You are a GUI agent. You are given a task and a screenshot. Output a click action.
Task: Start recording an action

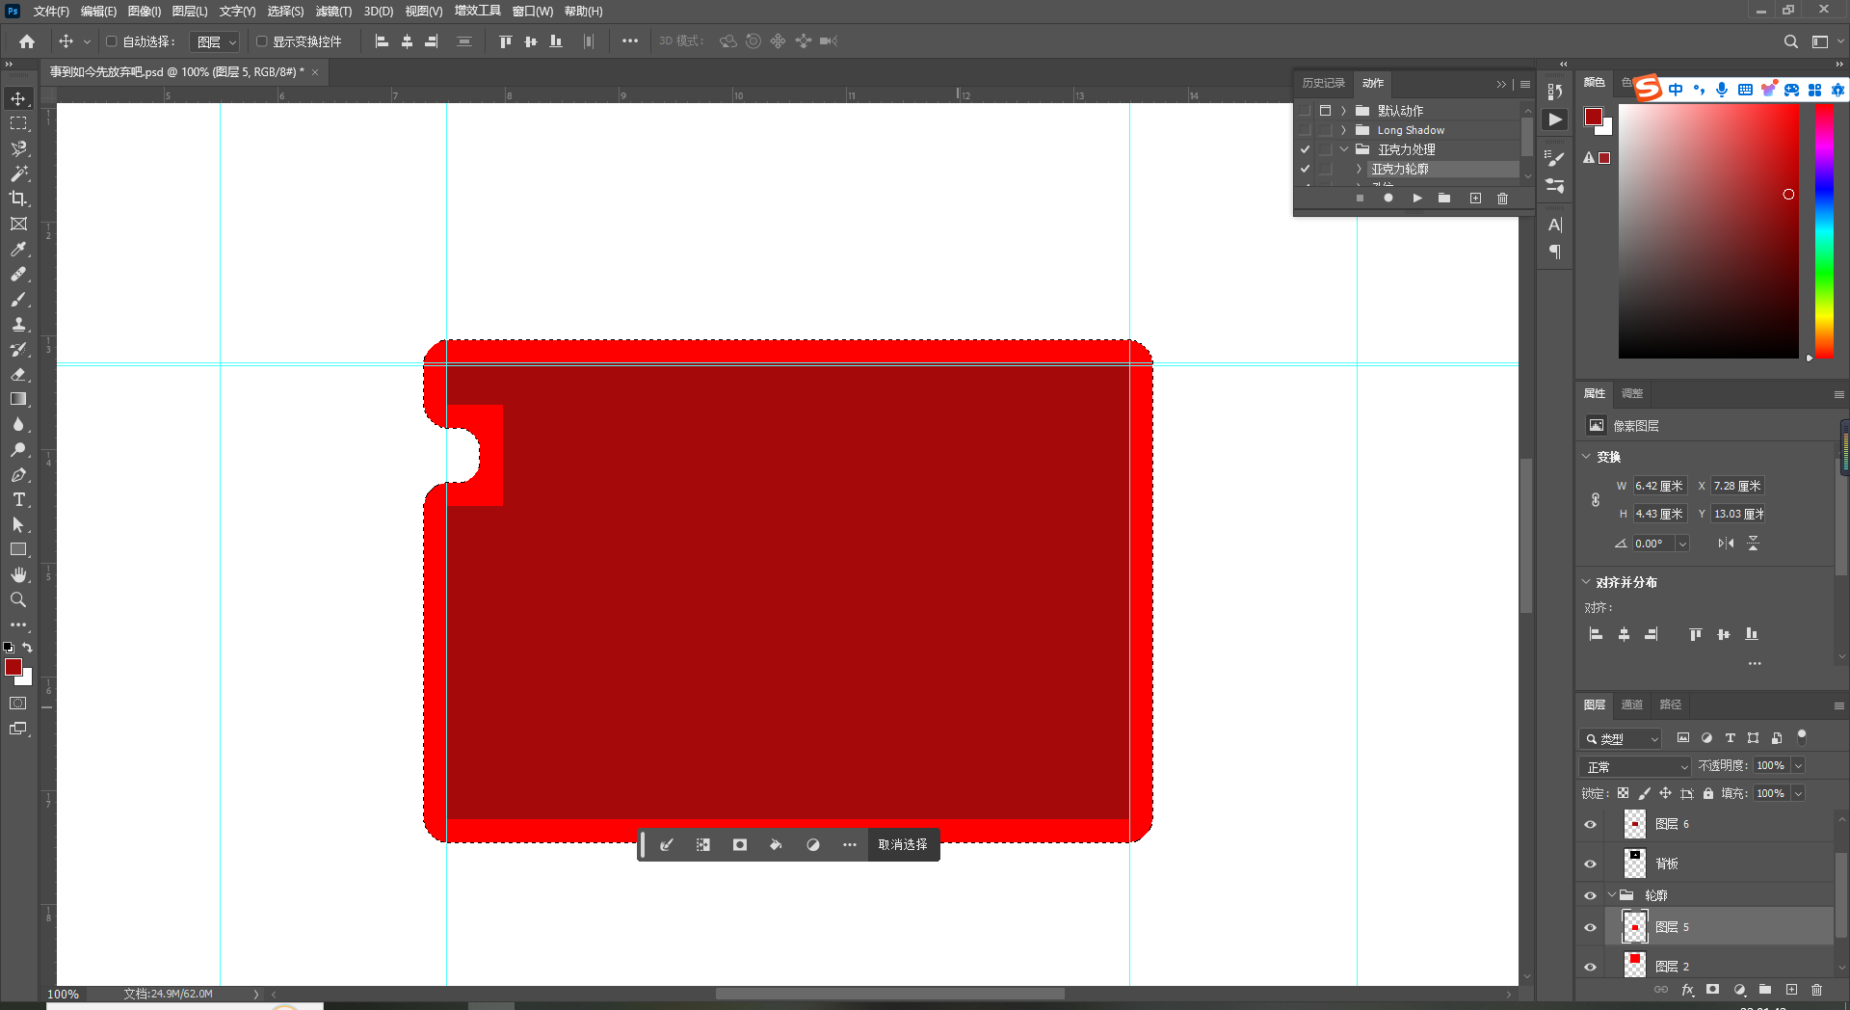[1388, 199]
